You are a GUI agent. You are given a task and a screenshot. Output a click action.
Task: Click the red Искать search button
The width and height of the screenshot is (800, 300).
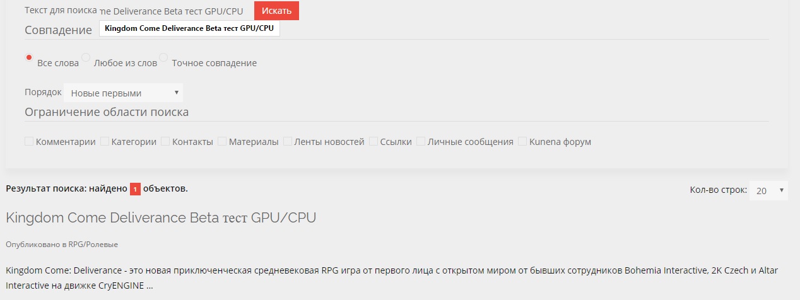click(276, 11)
